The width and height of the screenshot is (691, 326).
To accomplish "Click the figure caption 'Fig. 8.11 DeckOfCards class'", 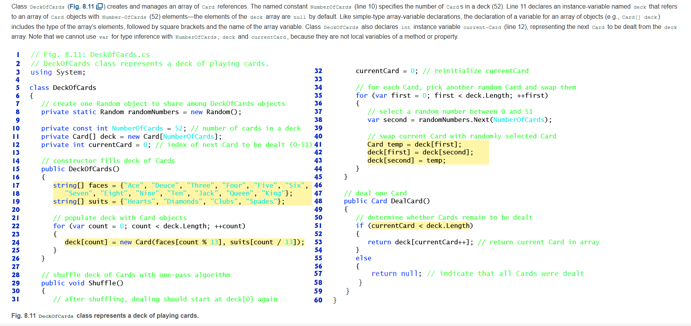I will point(105,315).
